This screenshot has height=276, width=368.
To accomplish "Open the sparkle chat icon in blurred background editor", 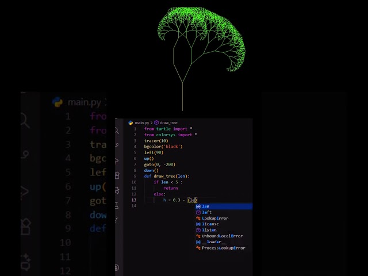I will pyautogui.click(x=26, y=262).
